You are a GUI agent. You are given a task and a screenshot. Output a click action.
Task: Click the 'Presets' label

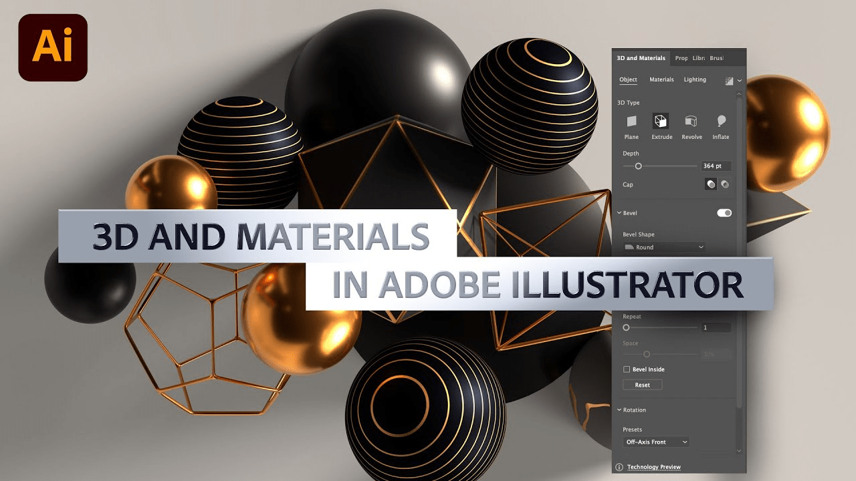(632, 430)
